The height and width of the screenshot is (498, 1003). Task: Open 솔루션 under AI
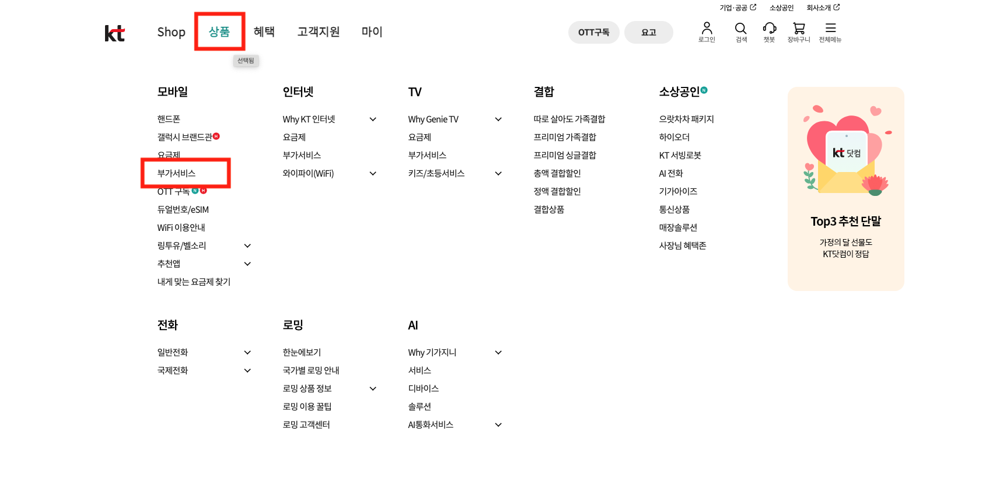tap(420, 406)
